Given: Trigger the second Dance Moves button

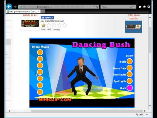Looking at the screenshot, I should (40, 59).
